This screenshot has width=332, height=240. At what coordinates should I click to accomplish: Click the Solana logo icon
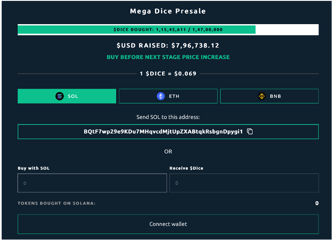tap(60, 96)
